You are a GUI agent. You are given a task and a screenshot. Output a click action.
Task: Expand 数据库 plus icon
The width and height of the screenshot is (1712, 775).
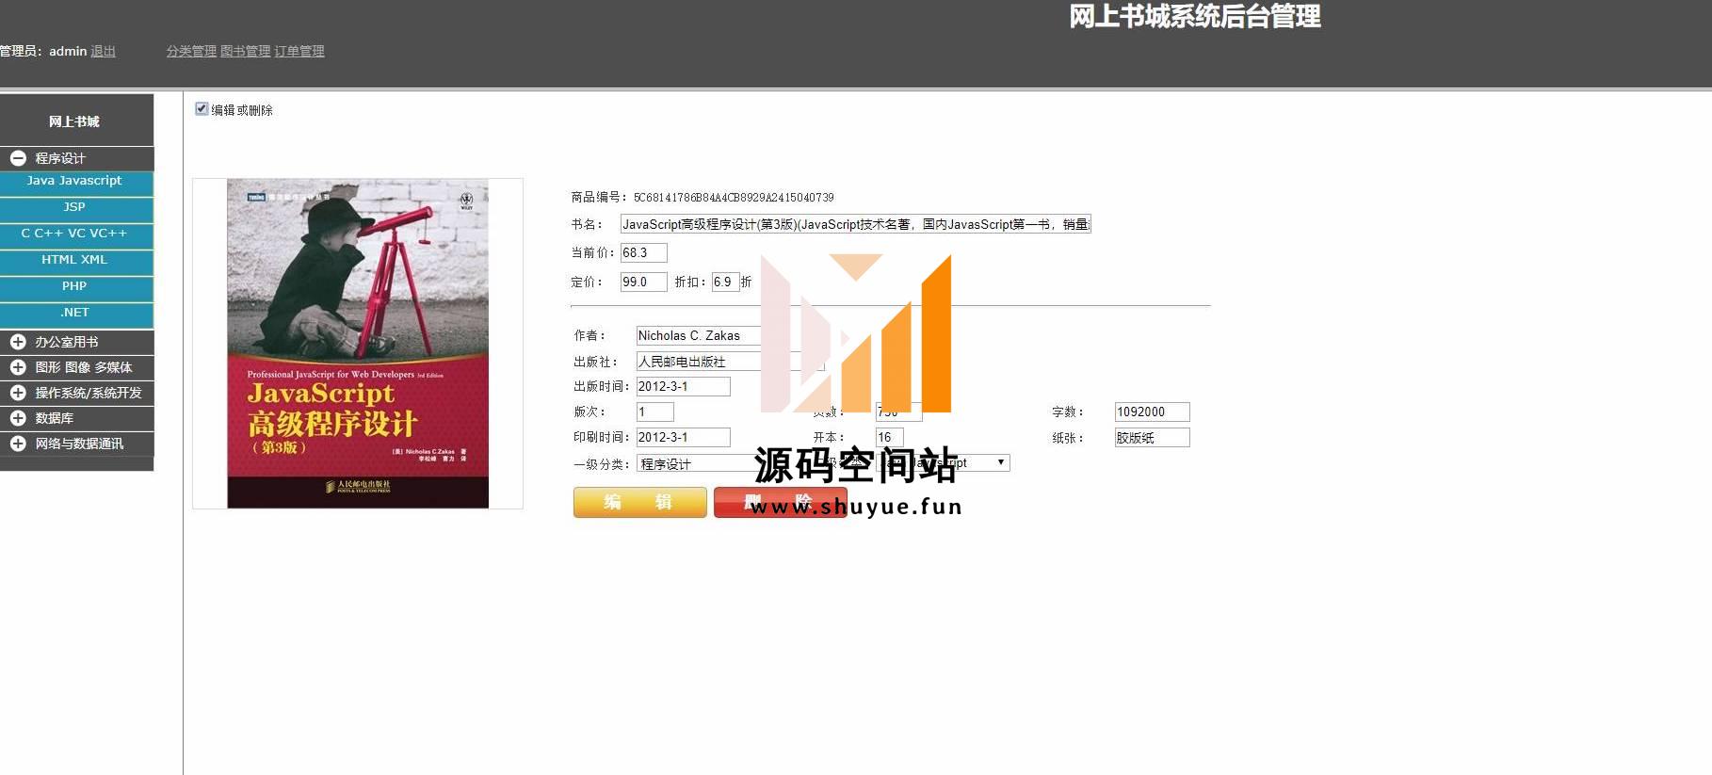18,418
